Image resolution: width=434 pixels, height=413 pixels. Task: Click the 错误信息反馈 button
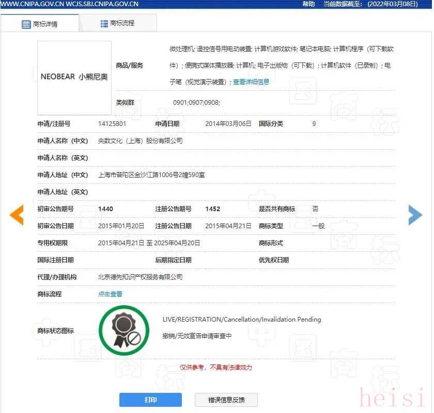pos(226,400)
